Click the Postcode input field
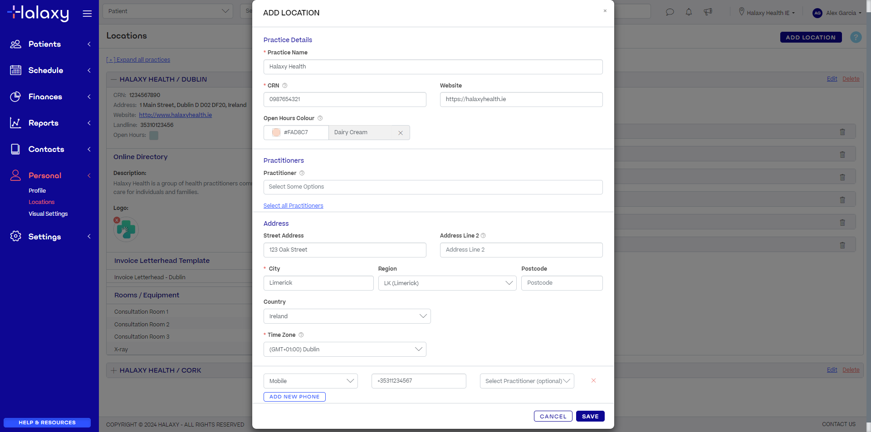 [x=562, y=283]
